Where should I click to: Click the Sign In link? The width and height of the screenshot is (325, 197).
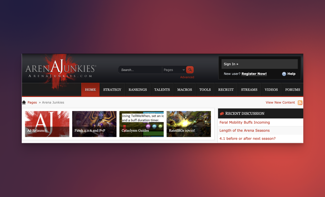tap(231, 64)
